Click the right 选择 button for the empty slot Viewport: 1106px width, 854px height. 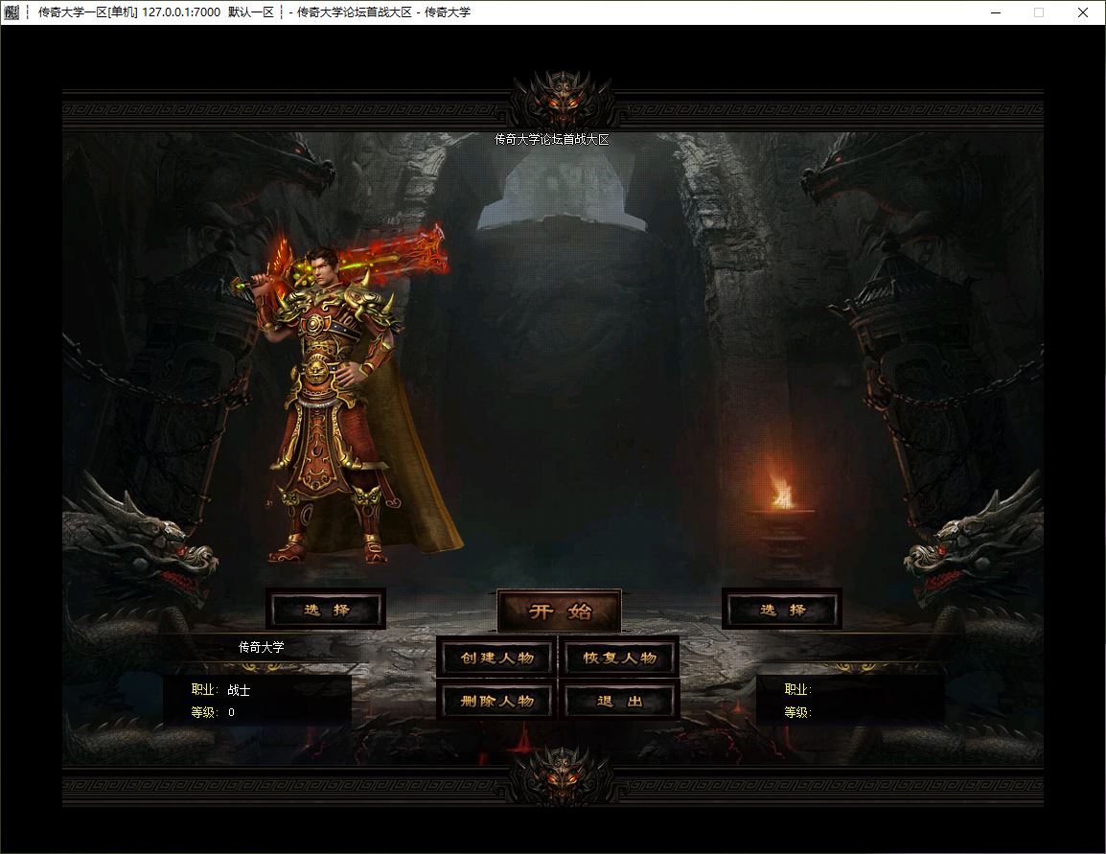(782, 610)
